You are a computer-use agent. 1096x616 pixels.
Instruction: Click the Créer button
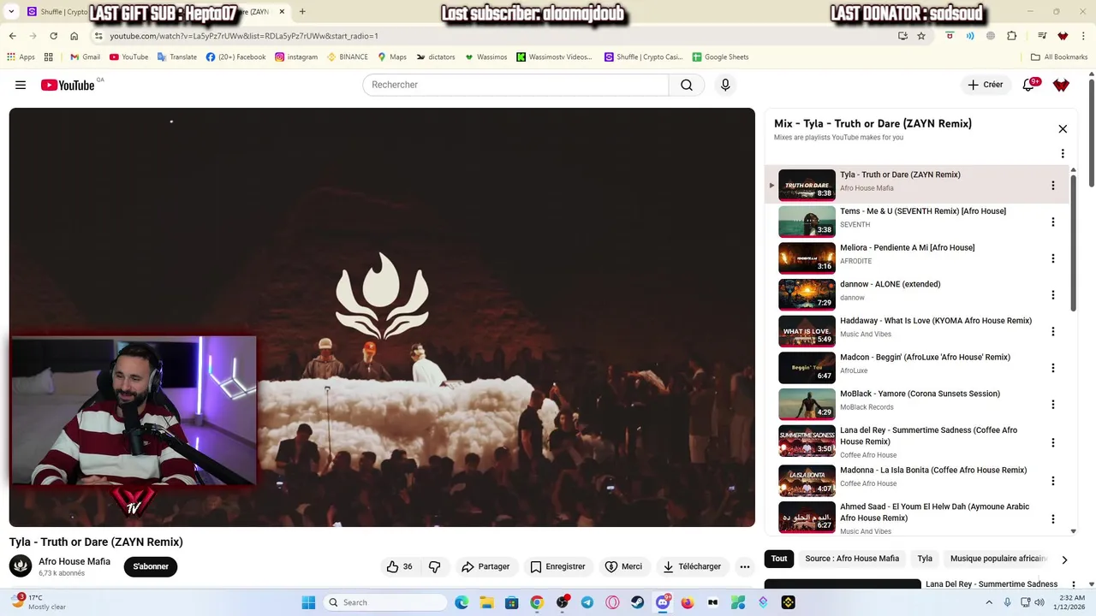(x=985, y=85)
